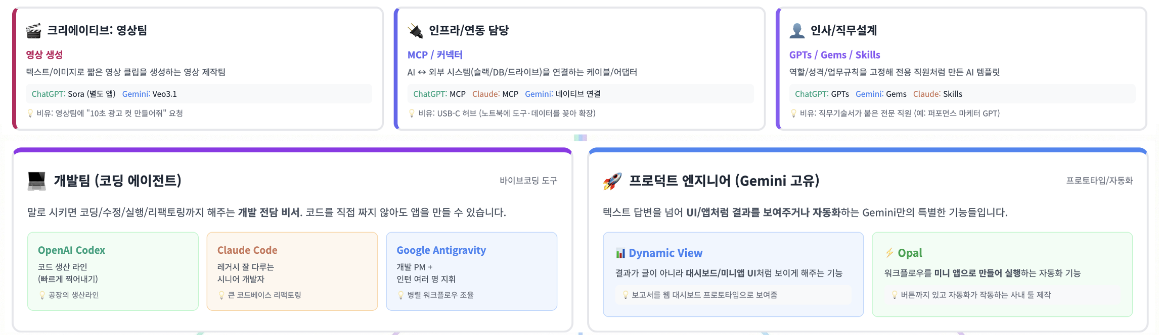Click the 프로덕트 엔지니어 (Gemini 고유) heading

pos(724,181)
